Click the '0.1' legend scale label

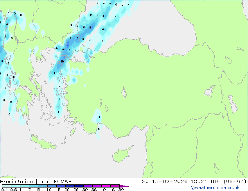tap(4, 189)
